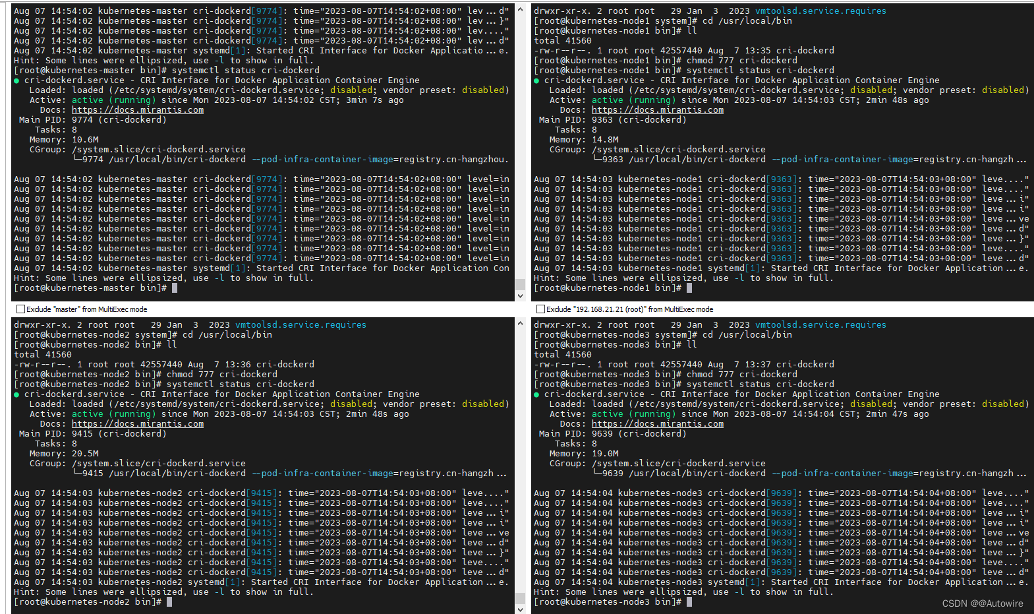Image resolution: width=1034 pixels, height=614 pixels.
Task: Click cri-dockerd file listing dated "7 13:37"
Action: point(684,365)
